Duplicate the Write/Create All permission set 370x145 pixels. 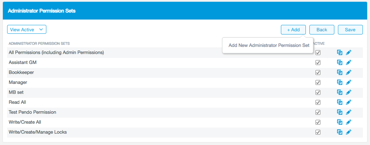pos(340,122)
